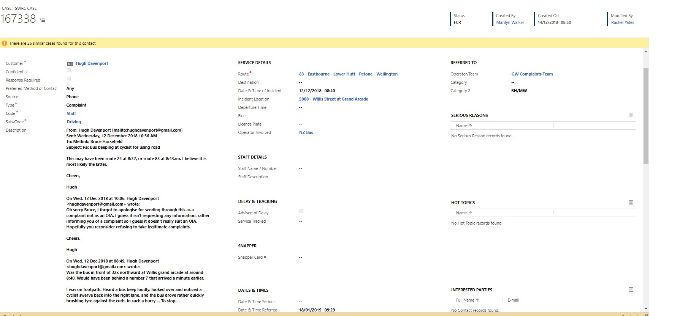Screen dimensions: 688x316
Task: Open route 83 Eastbourne - Wellington link
Action: click(x=348, y=74)
